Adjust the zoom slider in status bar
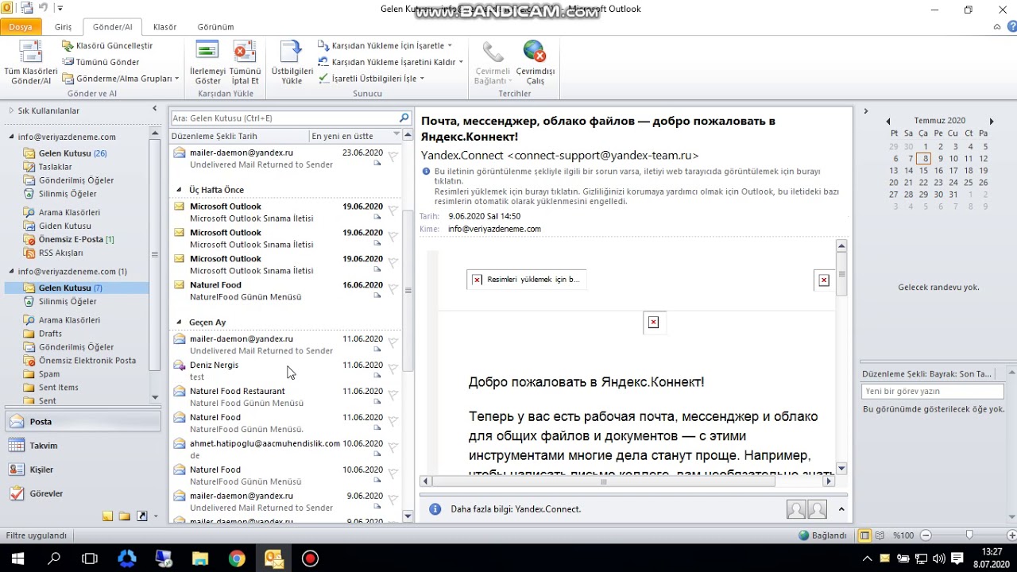Viewport: 1017px width, 572px height. point(969,535)
